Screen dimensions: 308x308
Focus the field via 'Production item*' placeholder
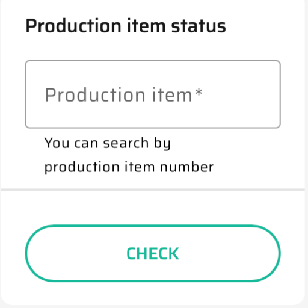click(x=123, y=95)
